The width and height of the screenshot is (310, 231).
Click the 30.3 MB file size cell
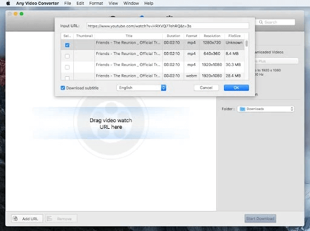click(233, 65)
